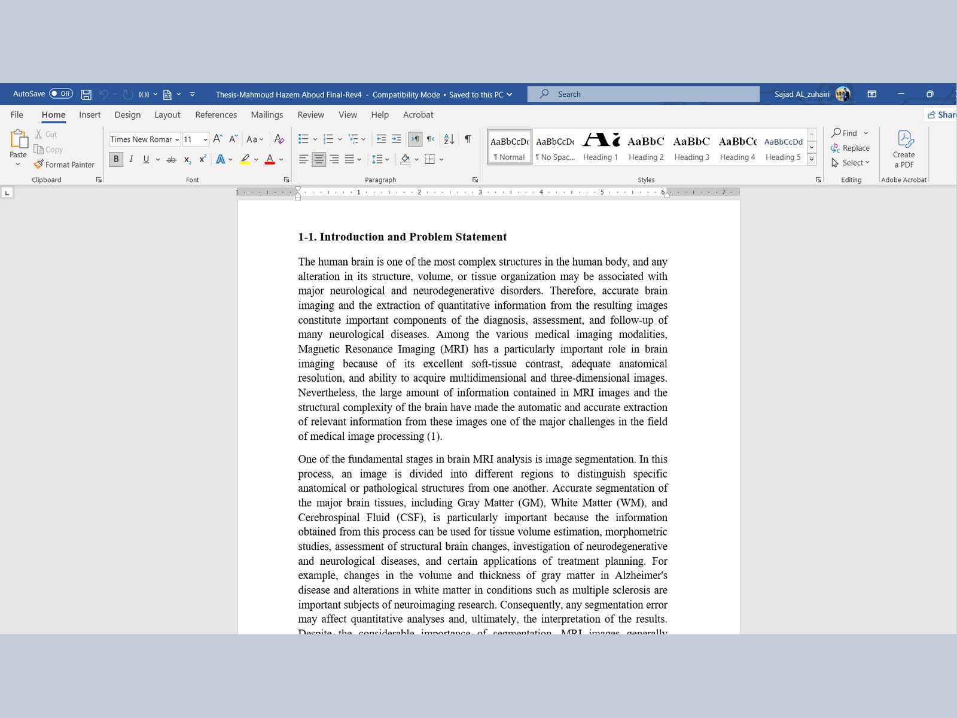Screen dimensions: 957x718
Task: Apply the text highlight color
Action: click(x=245, y=159)
